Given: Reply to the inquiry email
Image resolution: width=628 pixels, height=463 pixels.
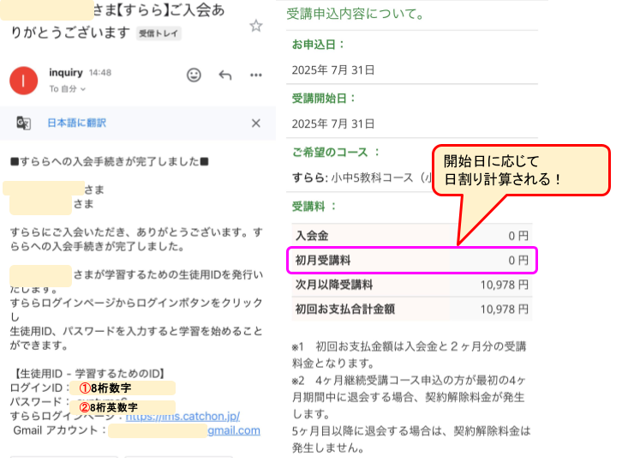Looking at the screenshot, I should 225,75.
